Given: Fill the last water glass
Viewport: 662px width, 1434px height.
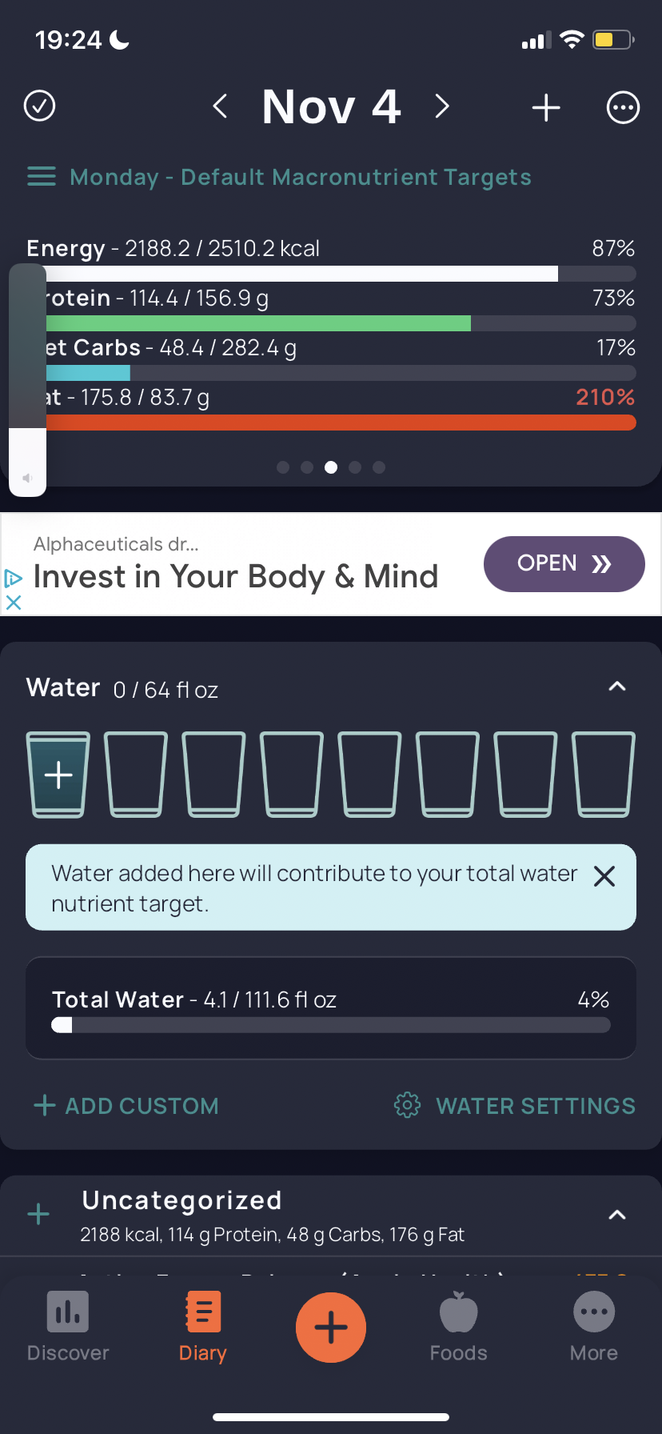Looking at the screenshot, I should [x=604, y=775].
